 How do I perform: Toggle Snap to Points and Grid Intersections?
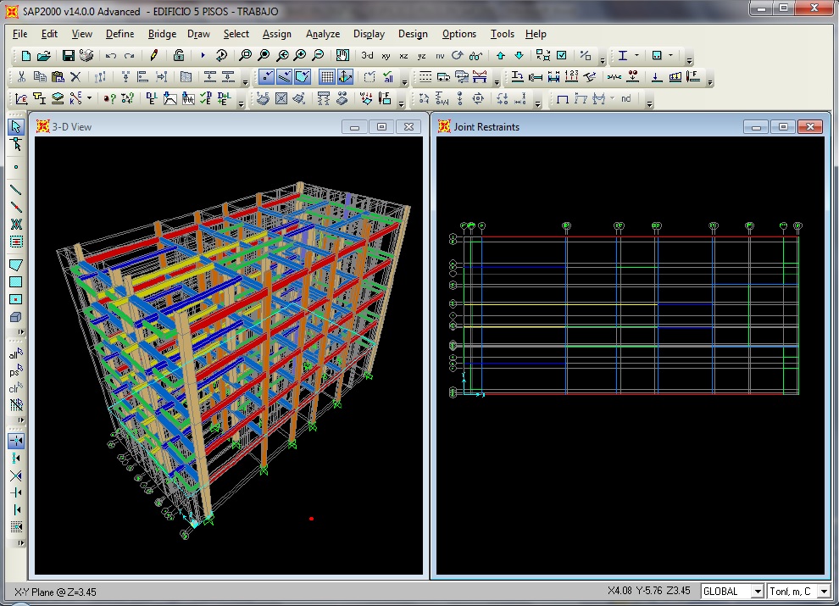pyautogui.click(x=16, y=441)
